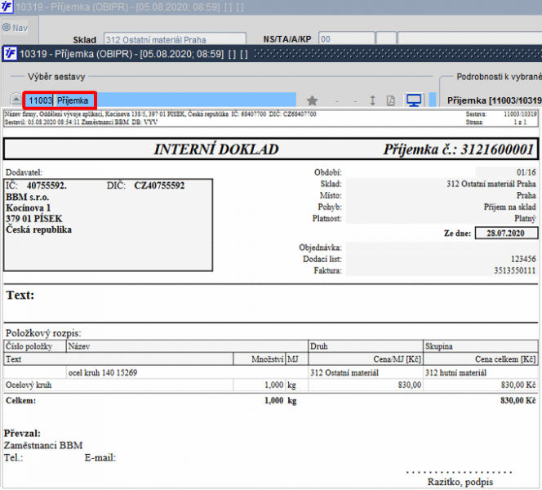The image size is (542, 490).
Task: Click supplier name BBM s.r.o.
Action: pos(27,197)
